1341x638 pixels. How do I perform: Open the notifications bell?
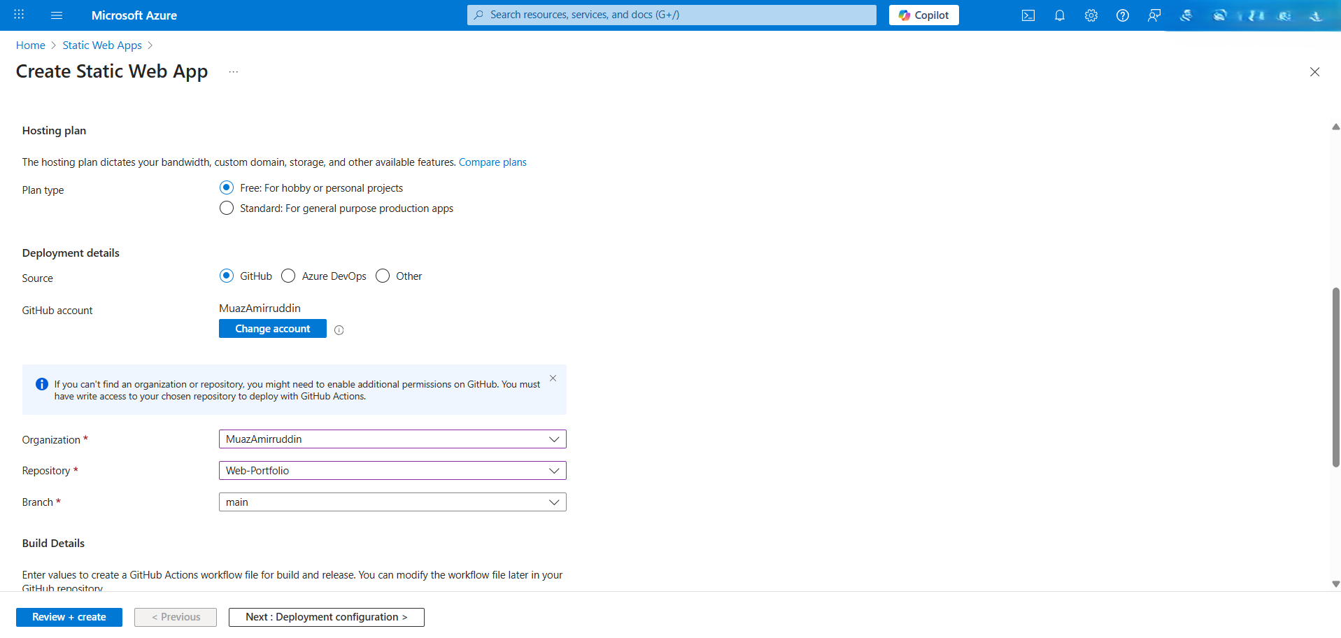tap(1059, 15)
